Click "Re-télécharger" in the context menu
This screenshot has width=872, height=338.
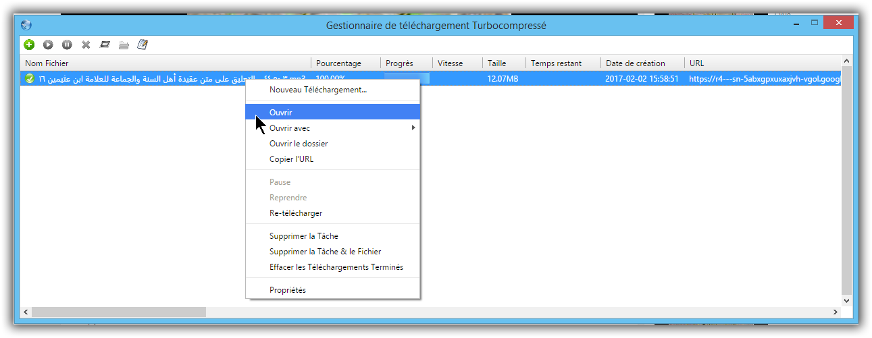pyautogui.click(x=296, y=213)
